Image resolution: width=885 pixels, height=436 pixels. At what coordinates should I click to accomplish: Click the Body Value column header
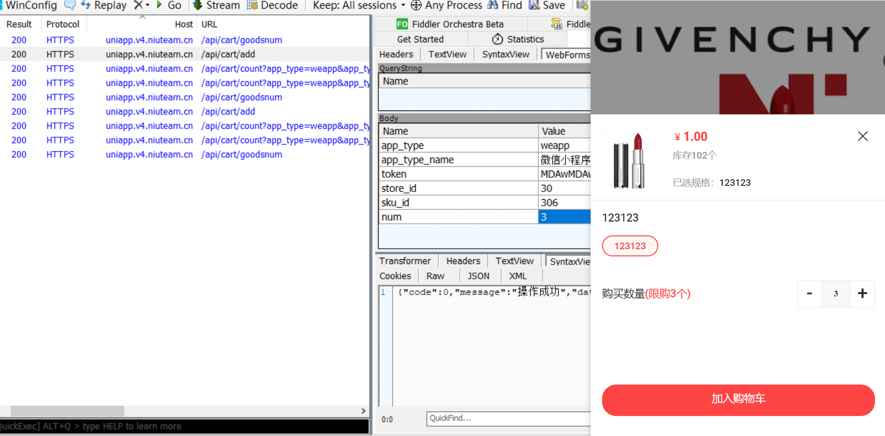point(564,131)
